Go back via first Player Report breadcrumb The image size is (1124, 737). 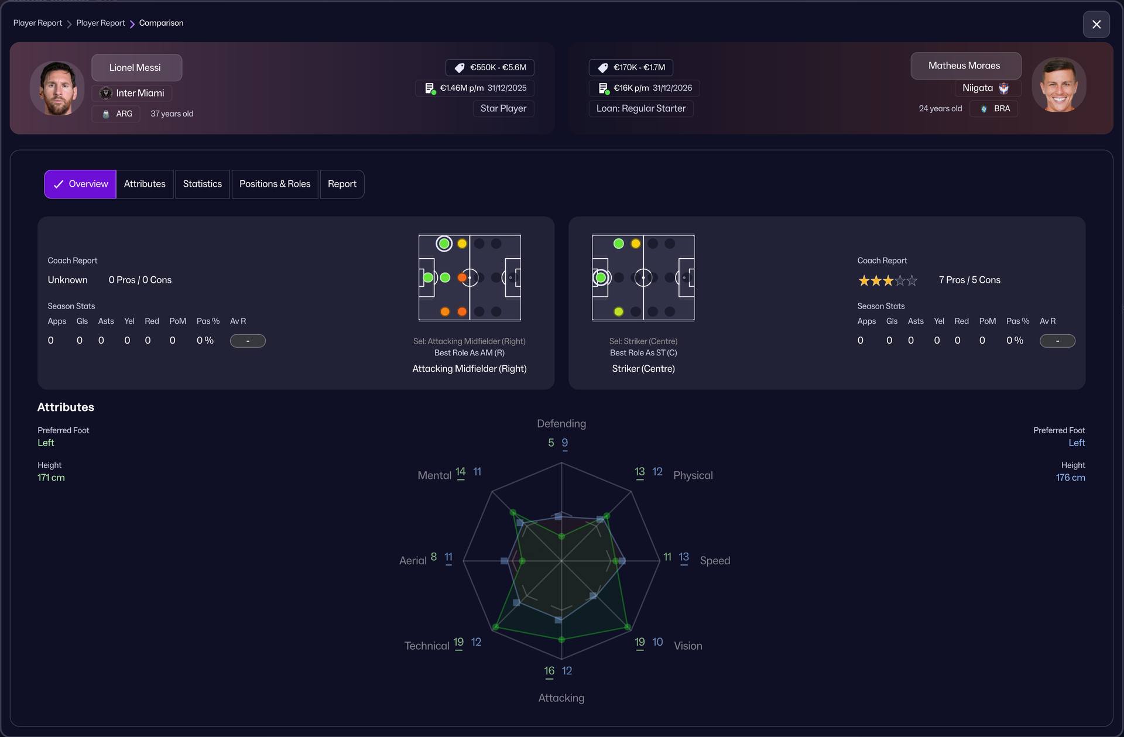point(37,23)
